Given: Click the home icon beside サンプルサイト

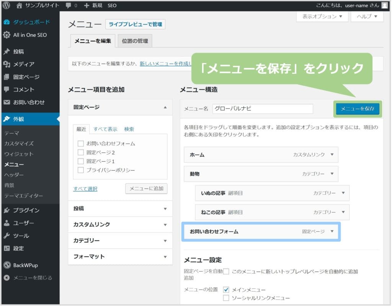Looking at the screenshot, I should pyautogui.click(x=20, y=5).
